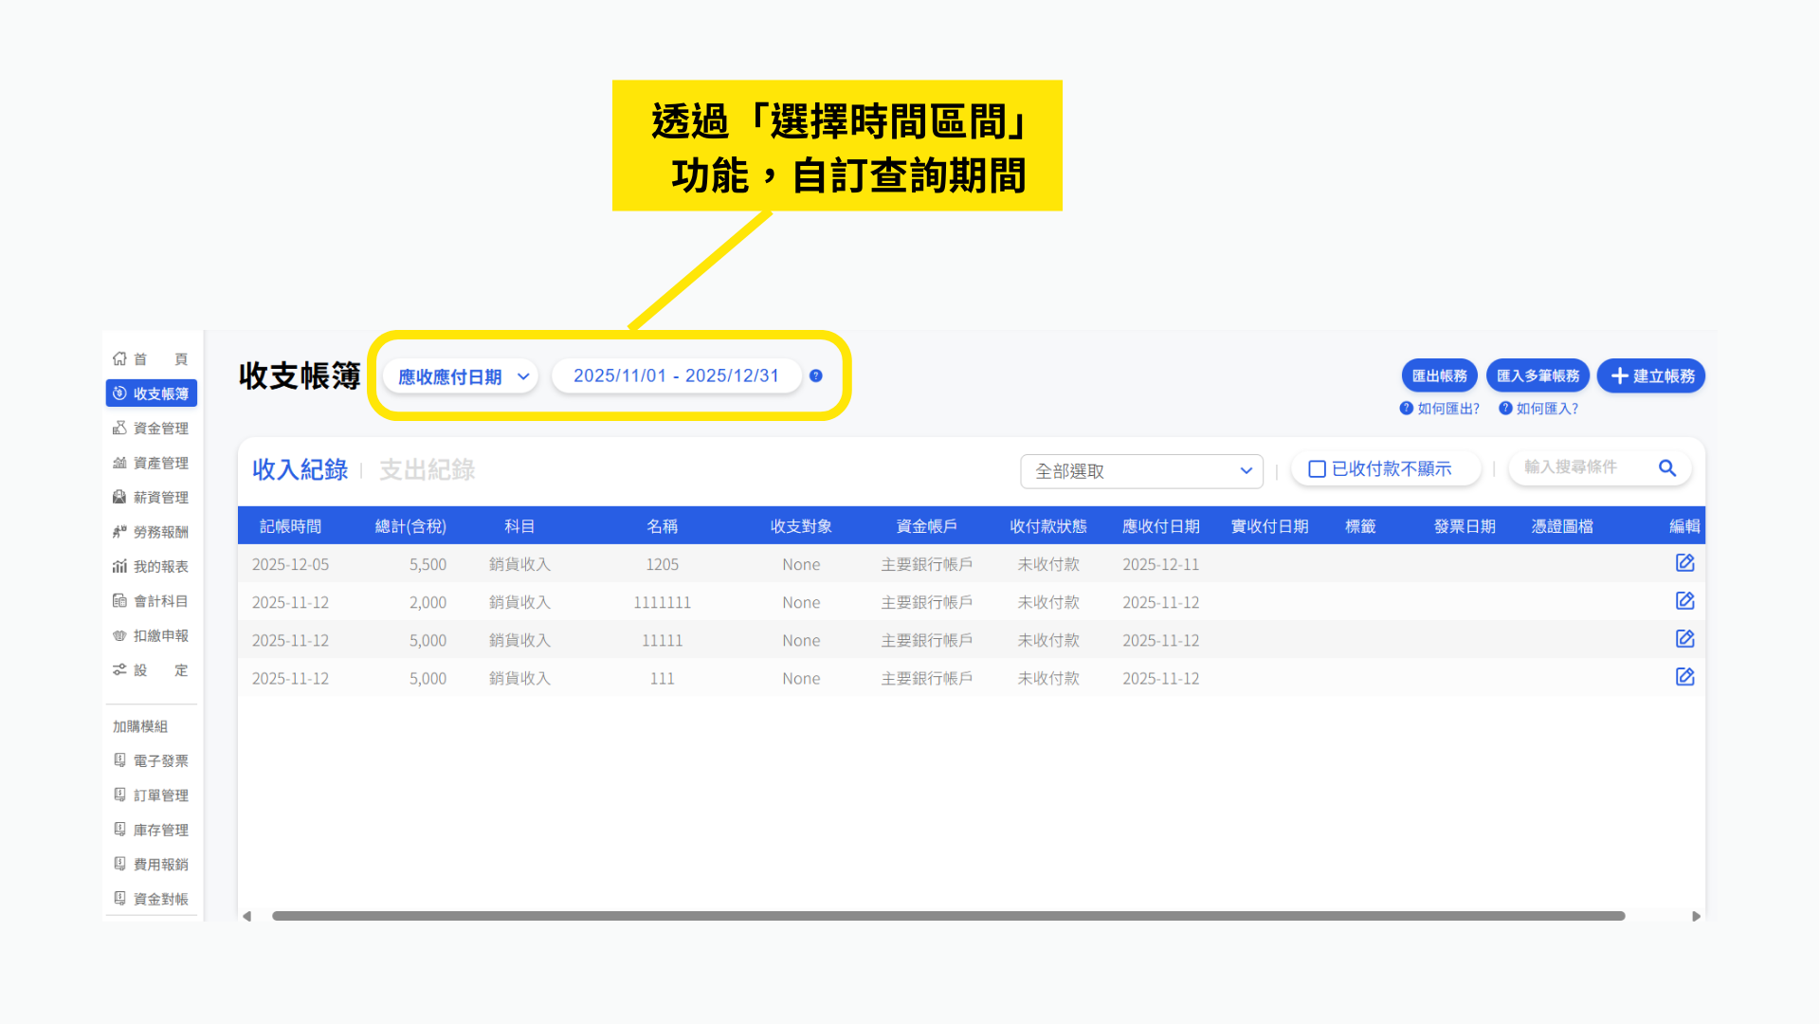Select 收入紀錄 tab
Image resolution: width=1820 pixels, height=1024 pixels.
[300, 470]
